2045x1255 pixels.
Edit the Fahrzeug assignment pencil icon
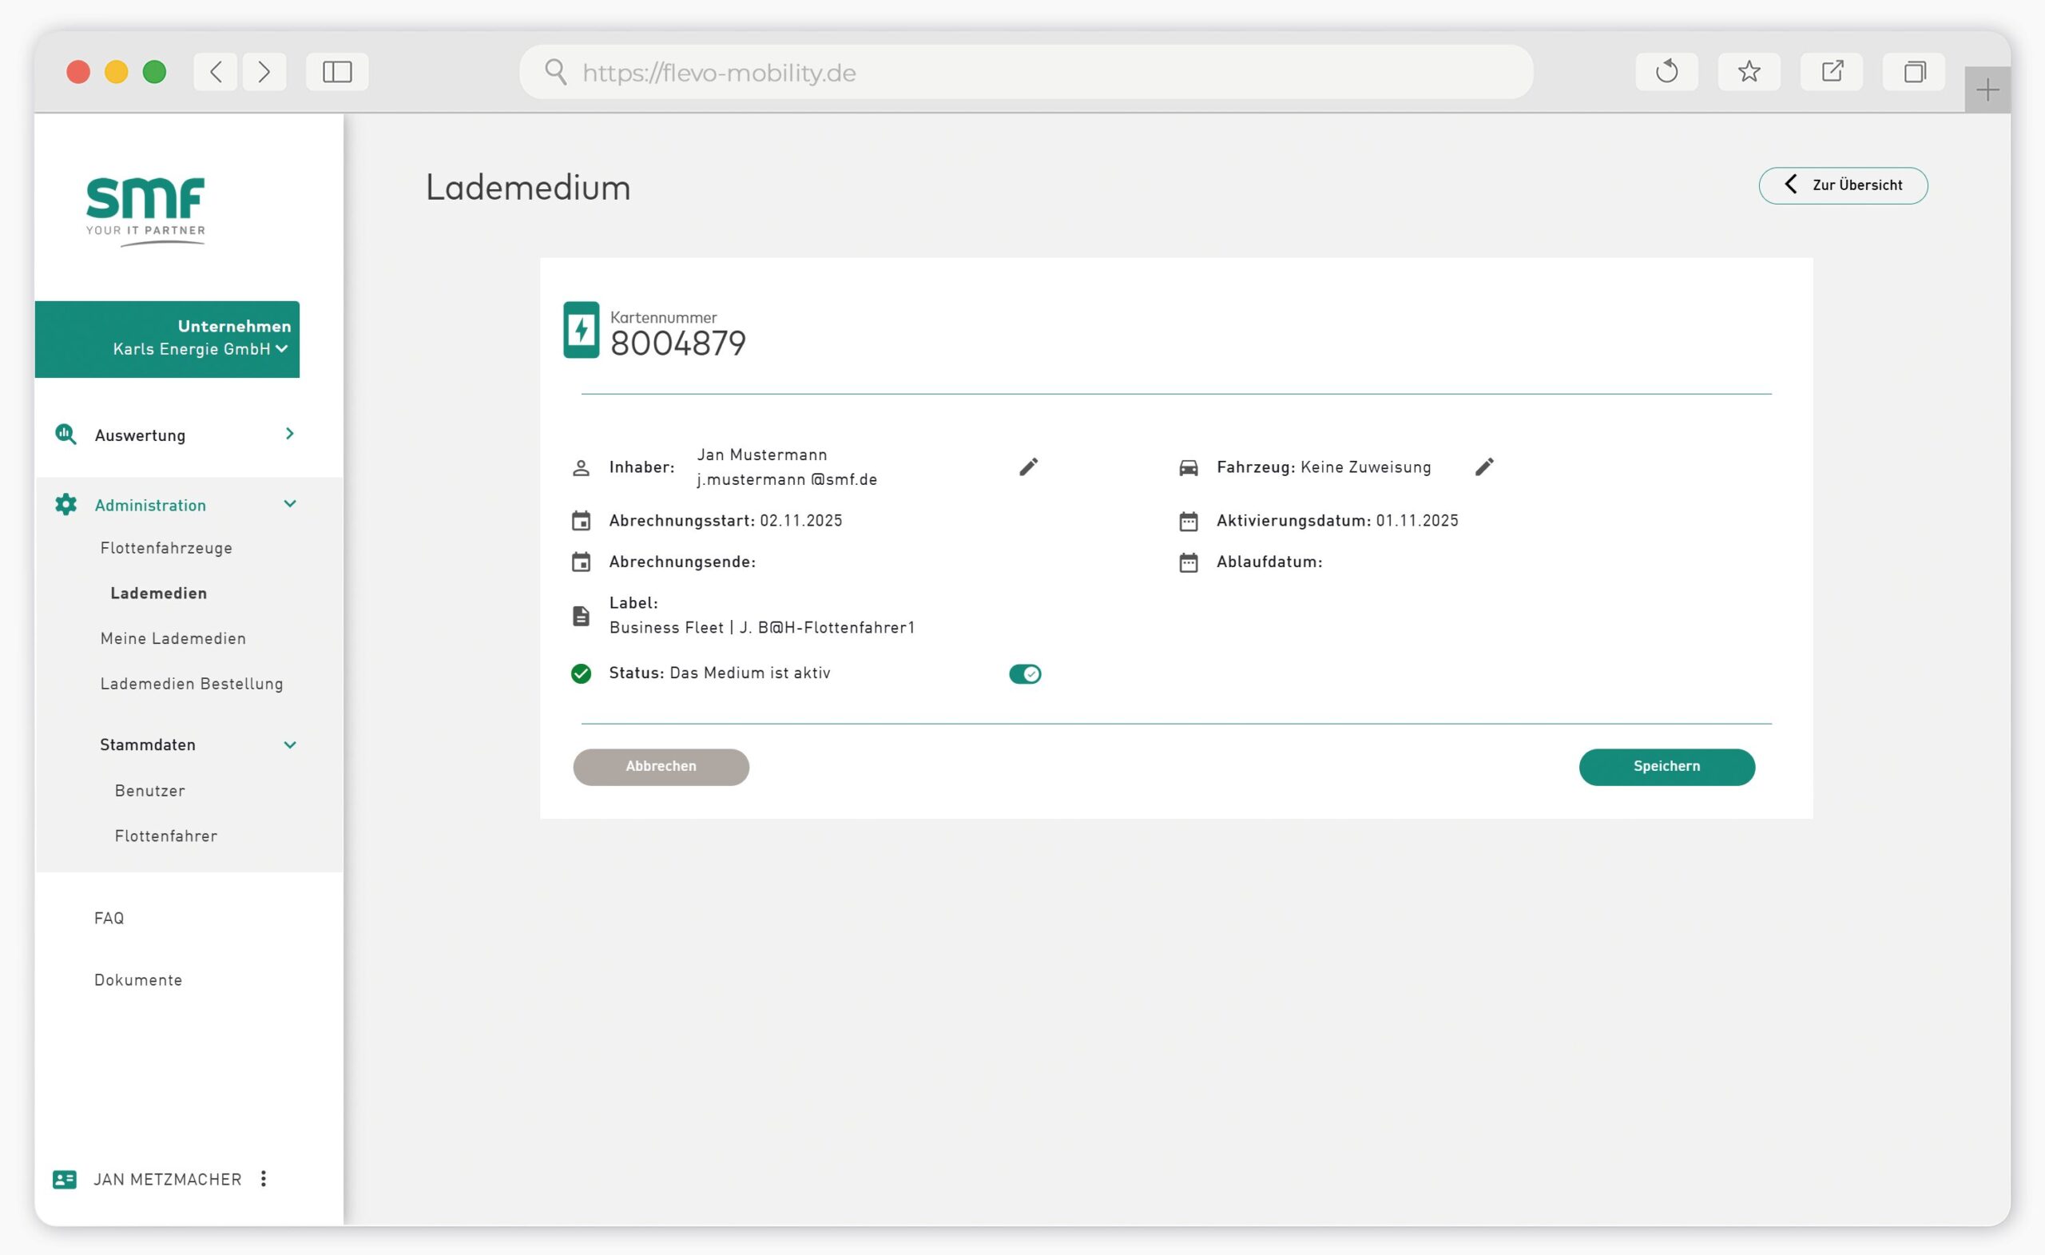click(1485, 467)
